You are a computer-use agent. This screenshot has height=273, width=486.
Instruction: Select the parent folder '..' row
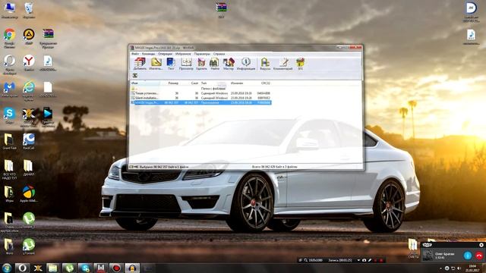200,89
